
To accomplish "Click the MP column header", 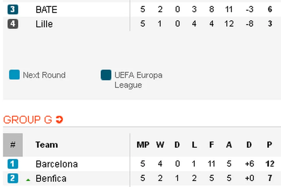I will click(143, 145).
